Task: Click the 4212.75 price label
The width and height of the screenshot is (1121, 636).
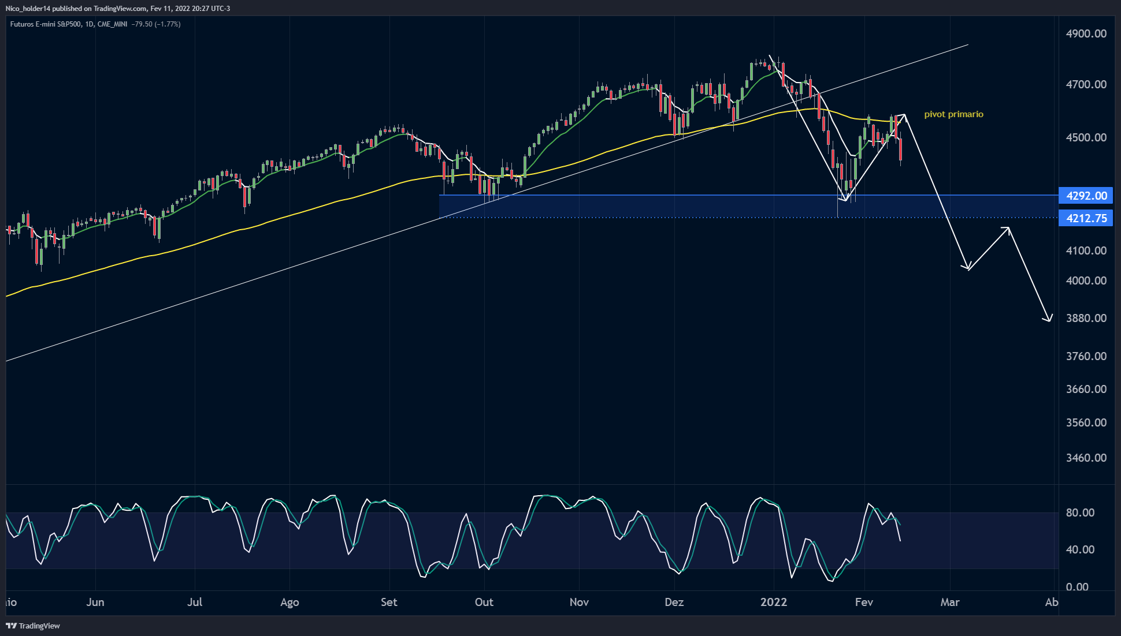Action: tap(1085, 218)
